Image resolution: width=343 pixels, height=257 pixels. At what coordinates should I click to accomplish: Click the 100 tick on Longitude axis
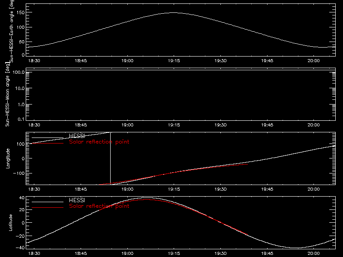(x=21, y=144)
